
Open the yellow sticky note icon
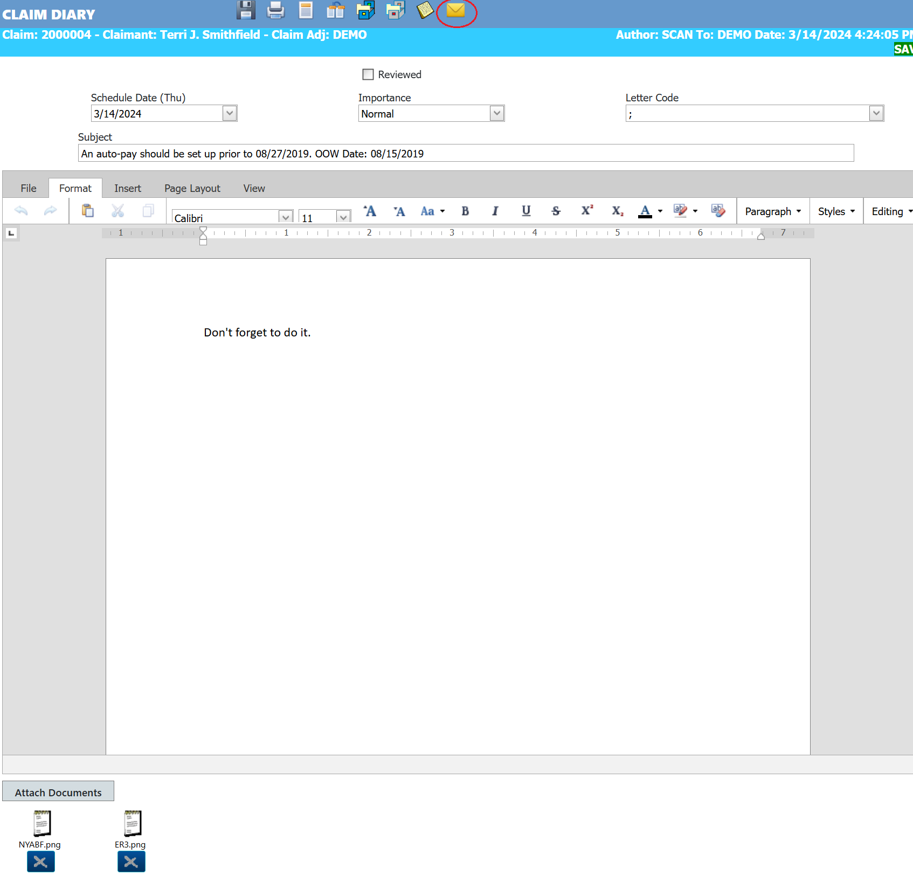pos(425,10)
